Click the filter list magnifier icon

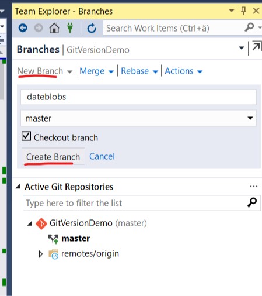click(x=252, y=202)
